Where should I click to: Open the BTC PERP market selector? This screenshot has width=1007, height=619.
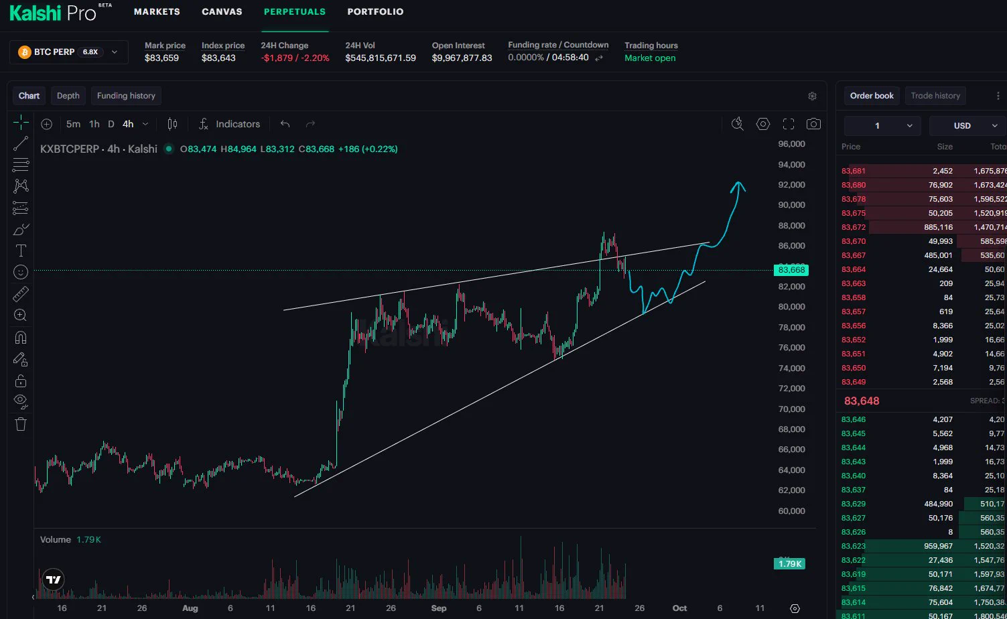coord(69,52)
